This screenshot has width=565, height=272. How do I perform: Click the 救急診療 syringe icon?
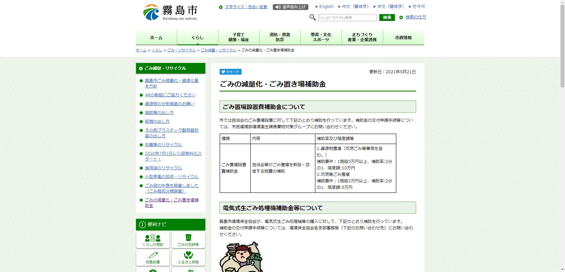point(152,255)
